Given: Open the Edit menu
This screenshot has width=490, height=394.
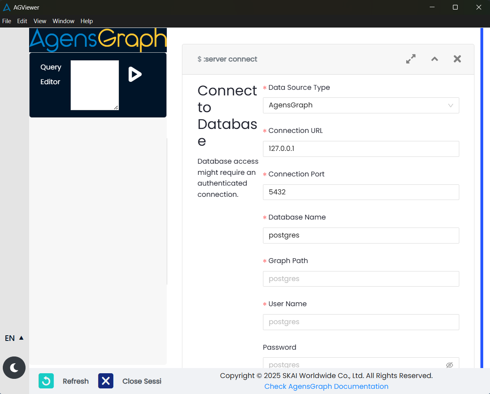Looking at the screenshot, I should 22,21.
